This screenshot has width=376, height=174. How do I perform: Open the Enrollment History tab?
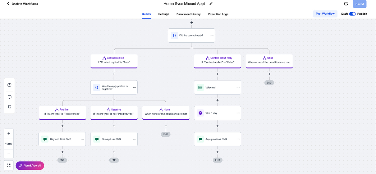coord(188,14)
